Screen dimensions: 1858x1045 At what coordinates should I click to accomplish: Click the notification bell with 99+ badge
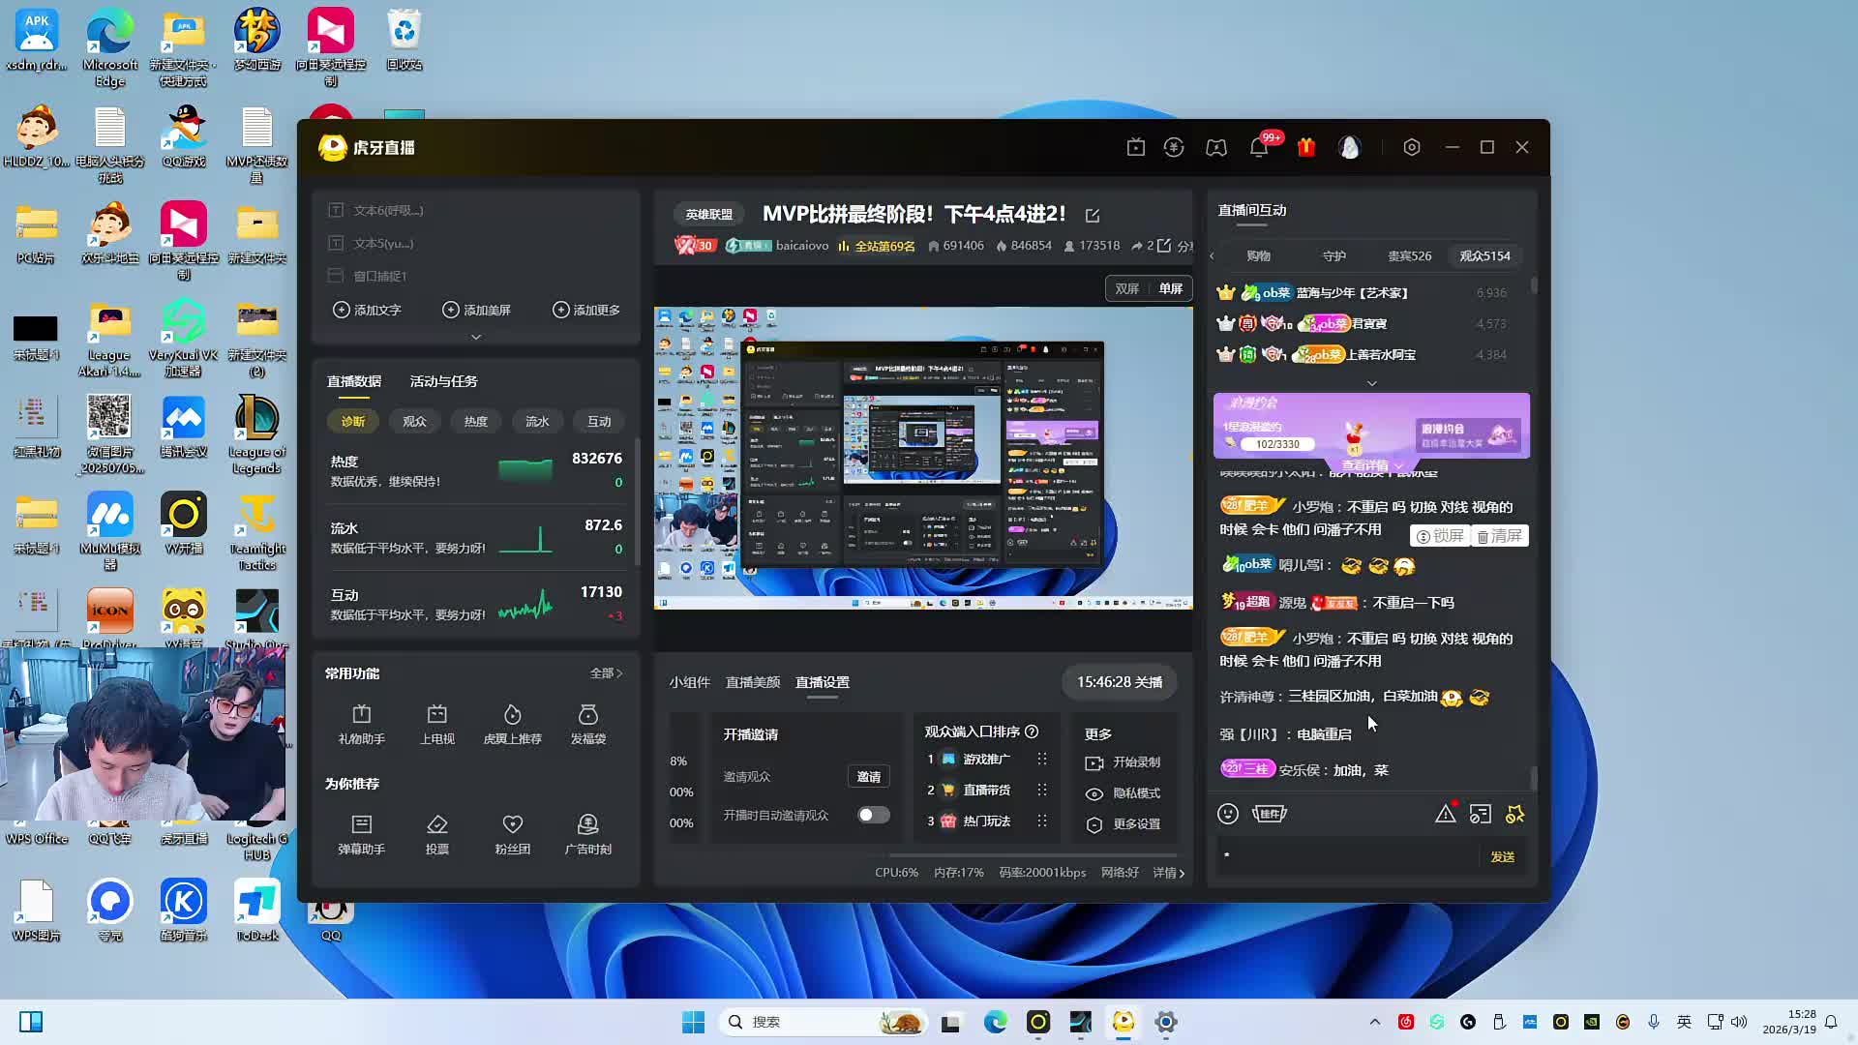pos(1259,147)
